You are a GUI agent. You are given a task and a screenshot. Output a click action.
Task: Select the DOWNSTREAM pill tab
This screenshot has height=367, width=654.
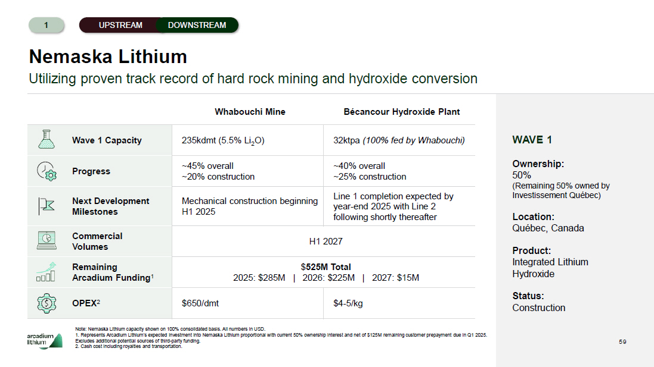tap(197, 25)
